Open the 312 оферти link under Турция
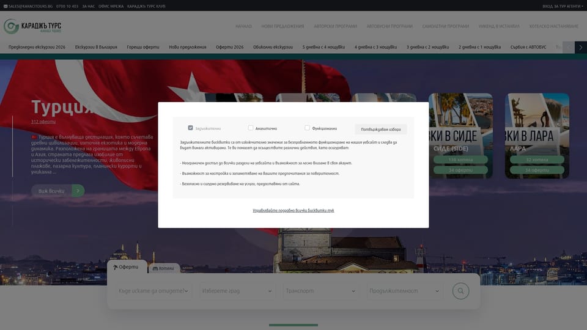Screen dimensions: 587x330 click(x=43, y=122)
